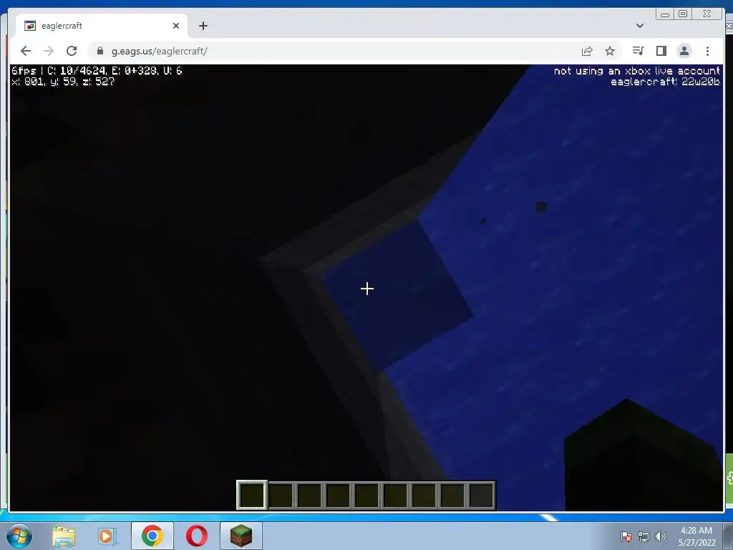View site security lock information
The image size is (733, 550).
[x=99, y=51]
